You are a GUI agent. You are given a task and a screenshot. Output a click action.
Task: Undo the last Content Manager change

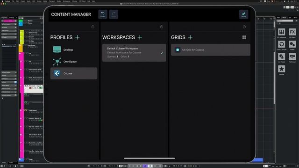[x=103, y=14]
